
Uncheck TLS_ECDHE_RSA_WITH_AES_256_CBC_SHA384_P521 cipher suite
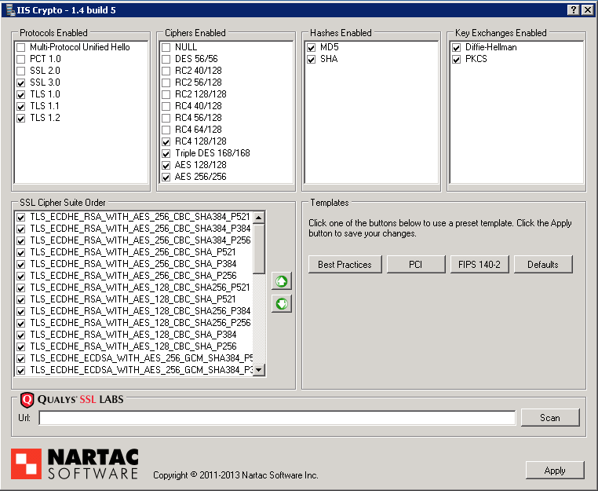(x=21, y=217)
